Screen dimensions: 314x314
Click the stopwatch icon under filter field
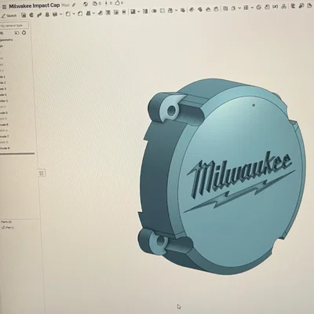pyautogui.click(x=24, y=33)
